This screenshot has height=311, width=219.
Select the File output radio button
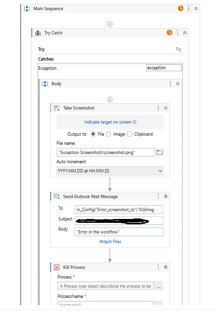93,134
